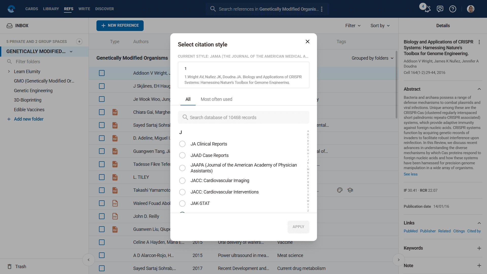Image resolution: width=487 pixels, height=274 pixels.
Task: Click the help question mark icon
Action: point(452,9)
